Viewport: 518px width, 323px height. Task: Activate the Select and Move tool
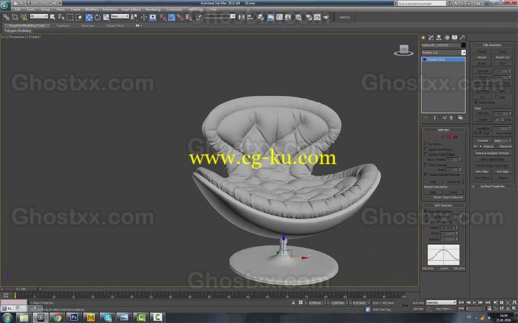89,17
